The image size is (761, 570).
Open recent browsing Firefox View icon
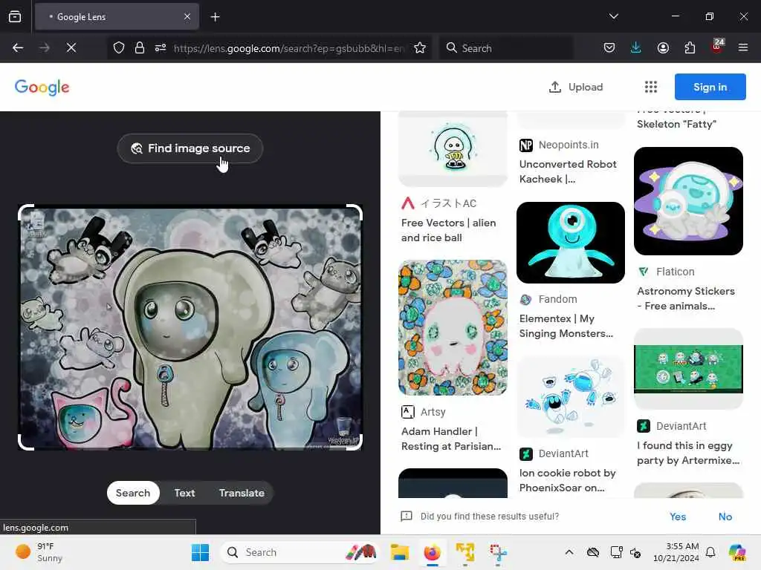(x=15, y=16)
